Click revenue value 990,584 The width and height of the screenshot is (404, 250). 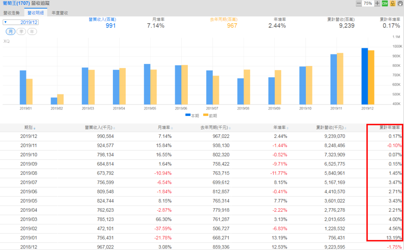(105, 136)
